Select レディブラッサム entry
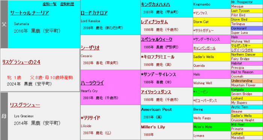Image resolution: width=263 pixels, height=140 pixels. pos(154,22)
